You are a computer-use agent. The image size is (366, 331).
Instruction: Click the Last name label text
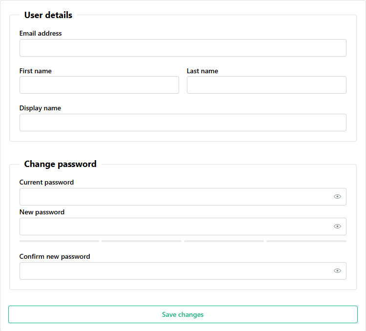[203, 71]
